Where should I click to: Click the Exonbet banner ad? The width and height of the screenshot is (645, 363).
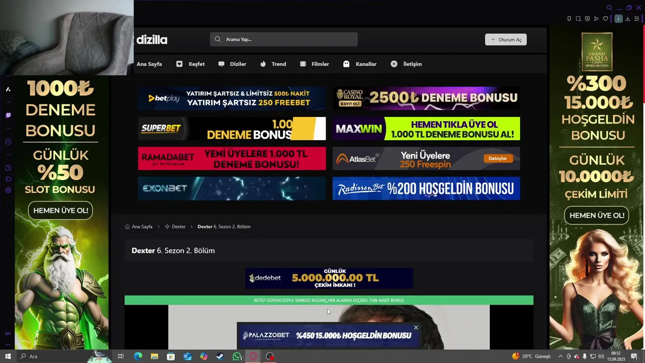pyautogui.click(x=232, y=188)
